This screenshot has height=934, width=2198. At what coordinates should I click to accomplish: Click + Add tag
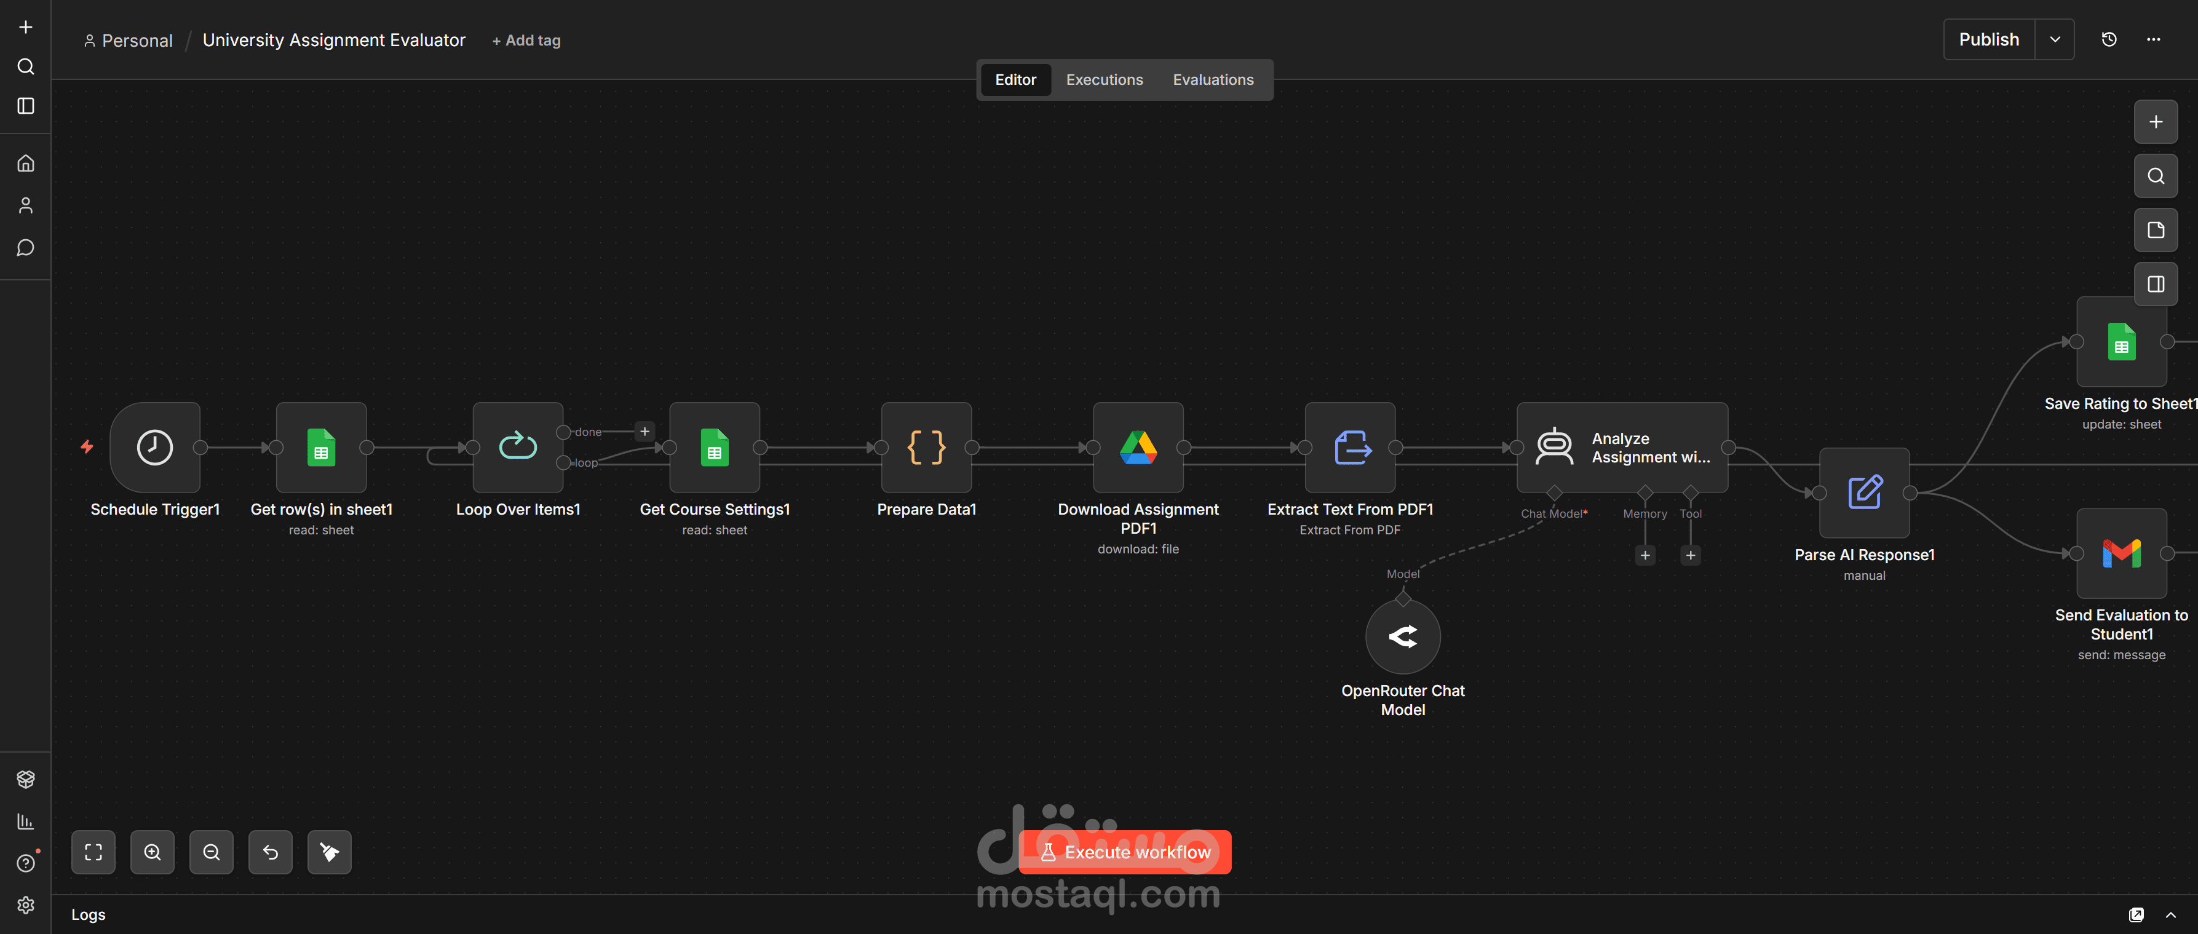point(526,40)
